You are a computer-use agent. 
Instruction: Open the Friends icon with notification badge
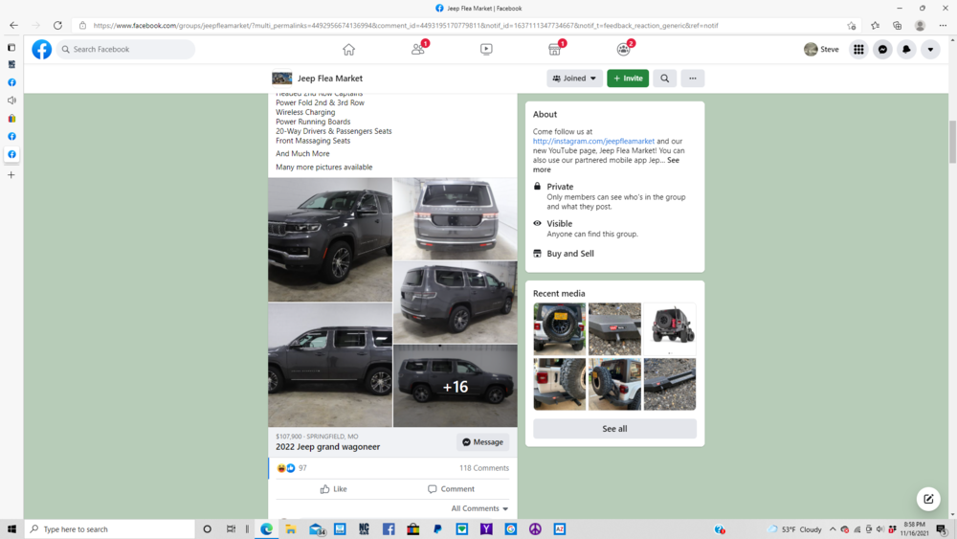pos(418,49)
